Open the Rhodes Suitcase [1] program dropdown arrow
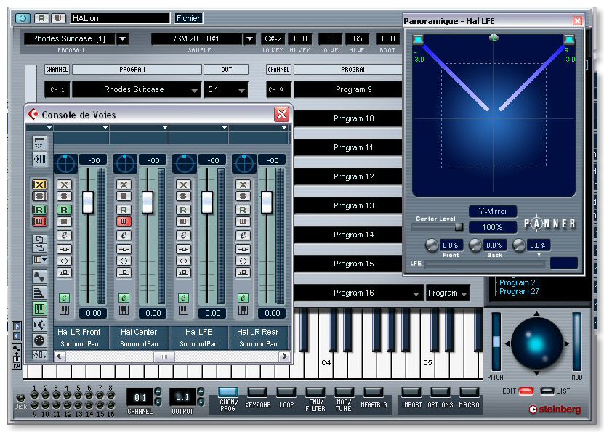Viewport: 604px width, 432px height. [123, 39]
